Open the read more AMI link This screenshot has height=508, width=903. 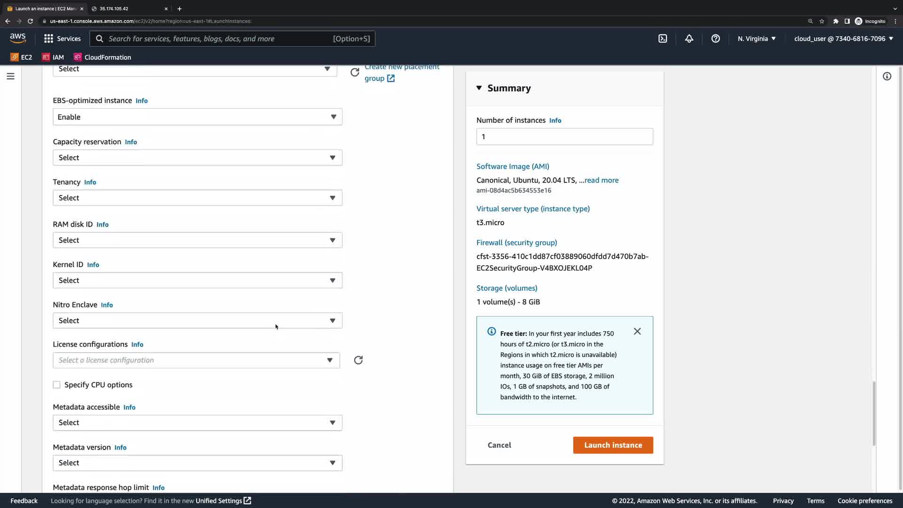coord(602,180)
